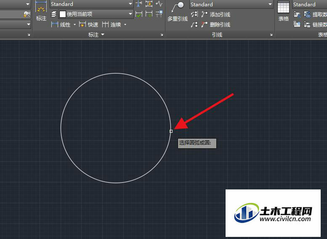
Task: Click the 线性 label
Action: click(x=65, y=24)
